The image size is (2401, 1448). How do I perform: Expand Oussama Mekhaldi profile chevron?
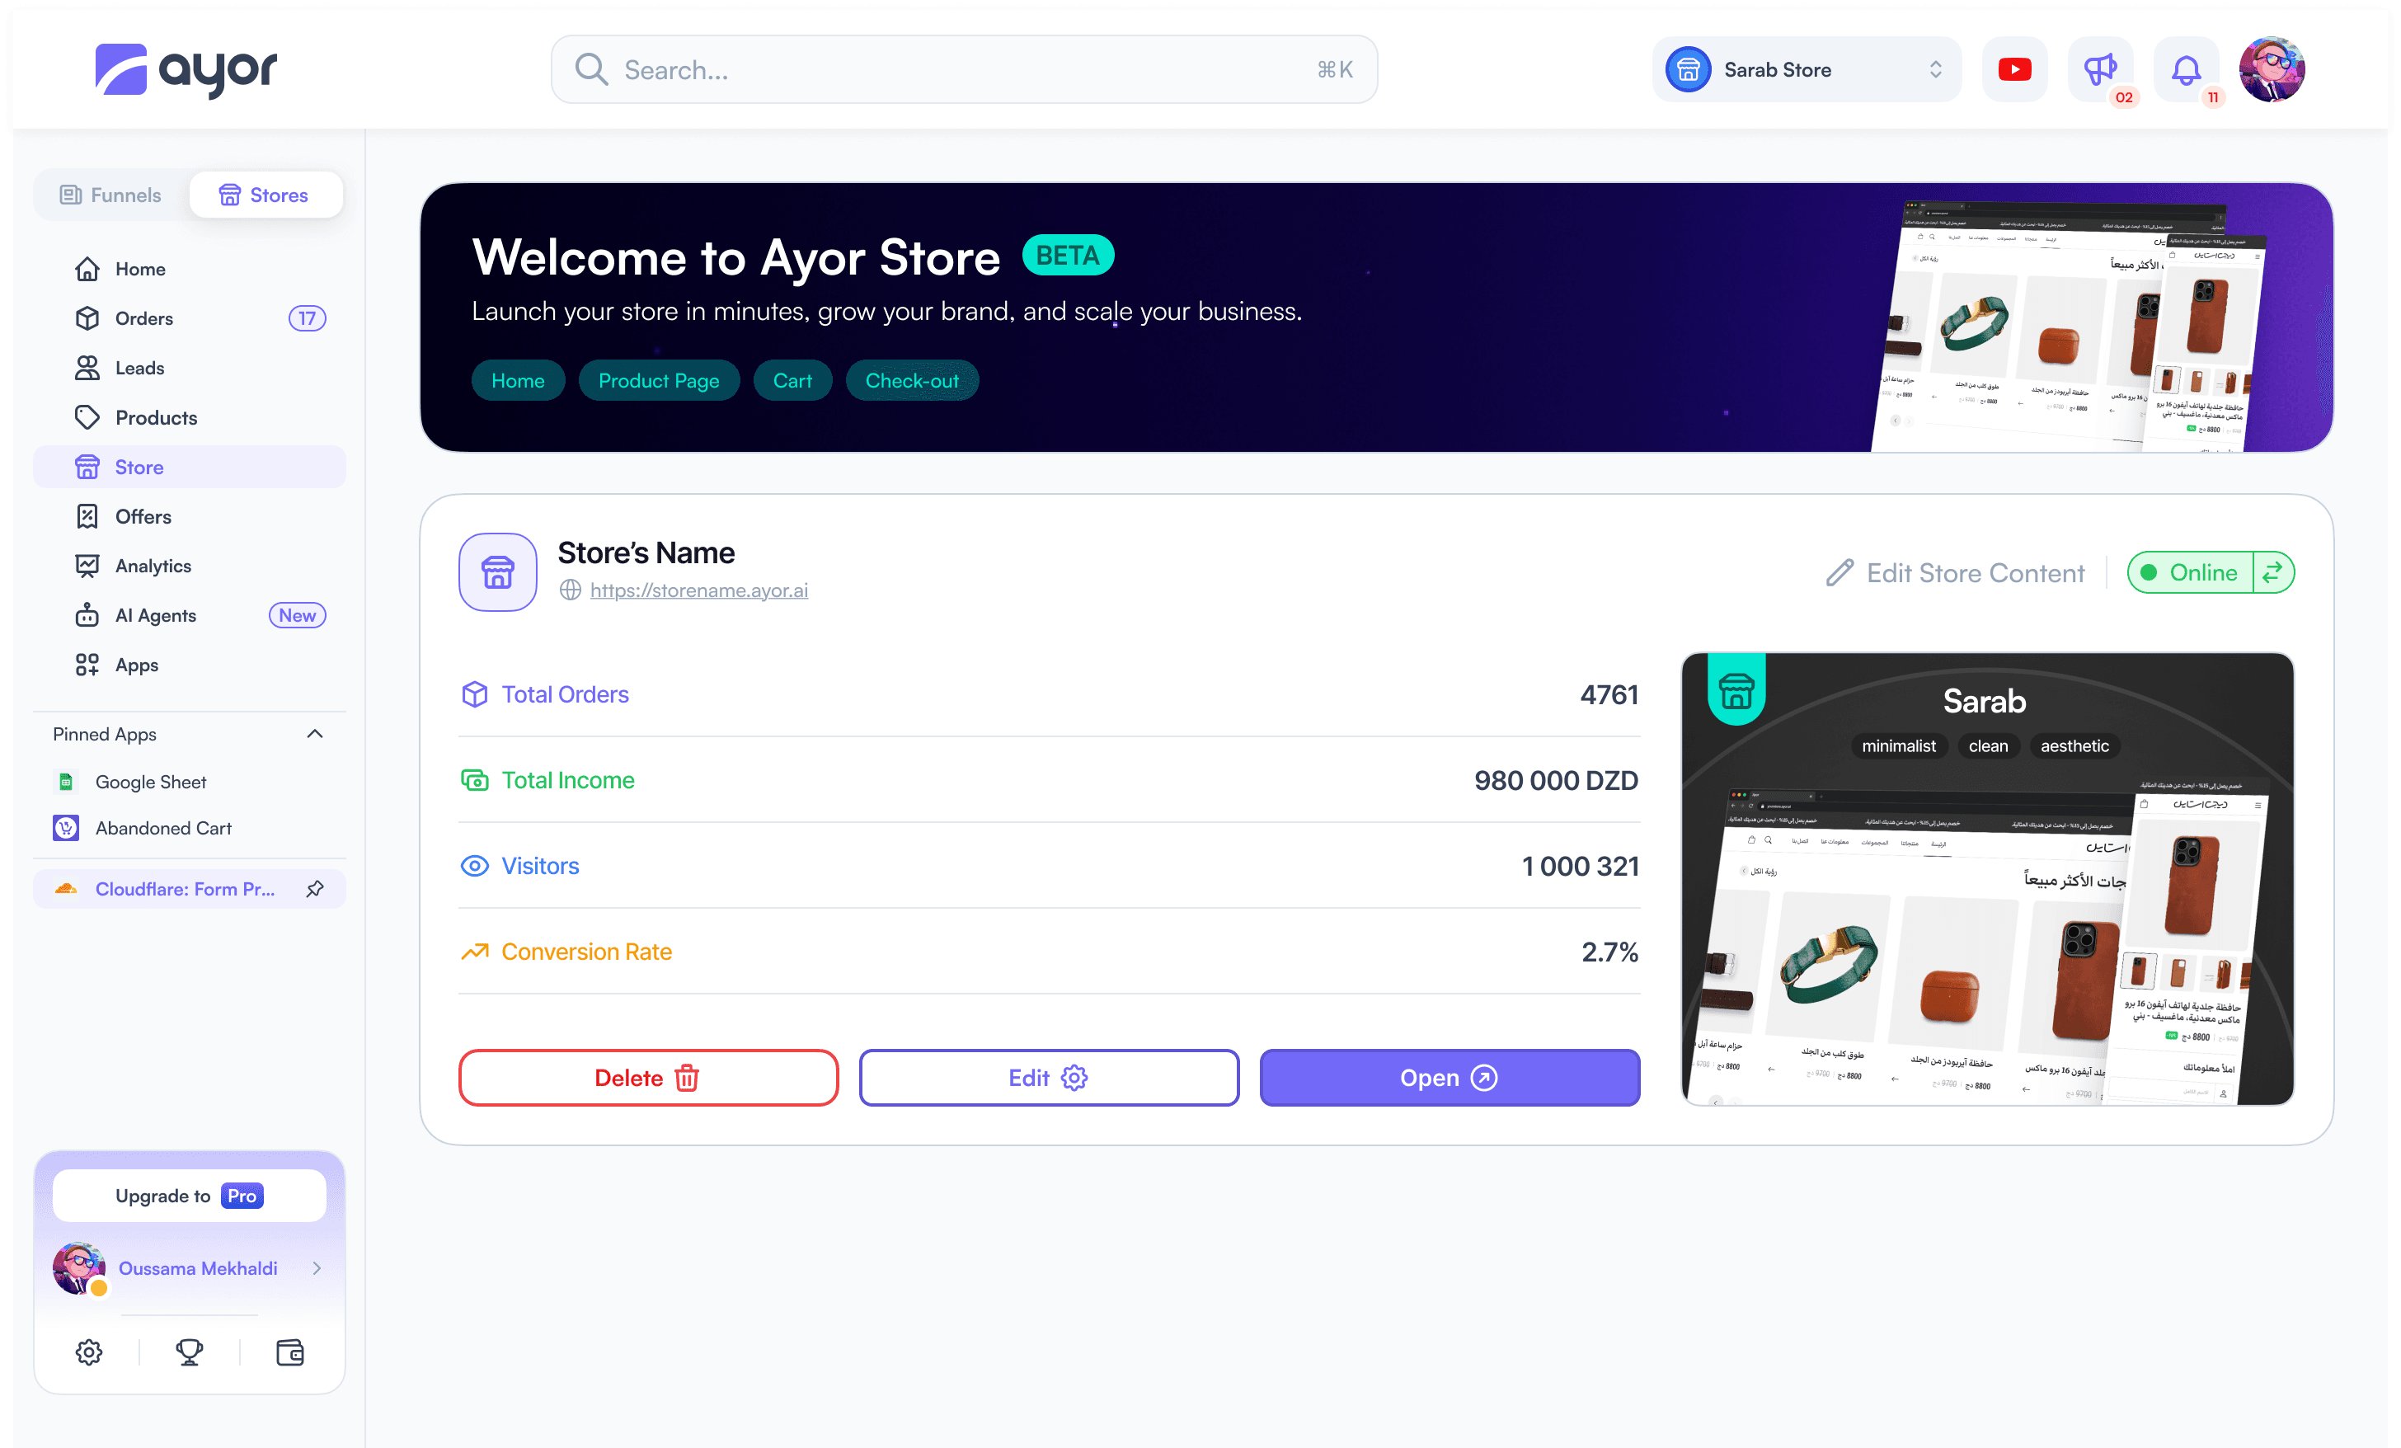(x=317, y=1267)
